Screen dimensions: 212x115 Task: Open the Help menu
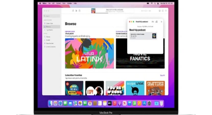pos(75,3)
